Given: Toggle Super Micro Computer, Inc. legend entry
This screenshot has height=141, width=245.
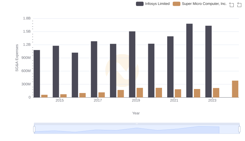Looking at the screenshot, I should [200, 4].
